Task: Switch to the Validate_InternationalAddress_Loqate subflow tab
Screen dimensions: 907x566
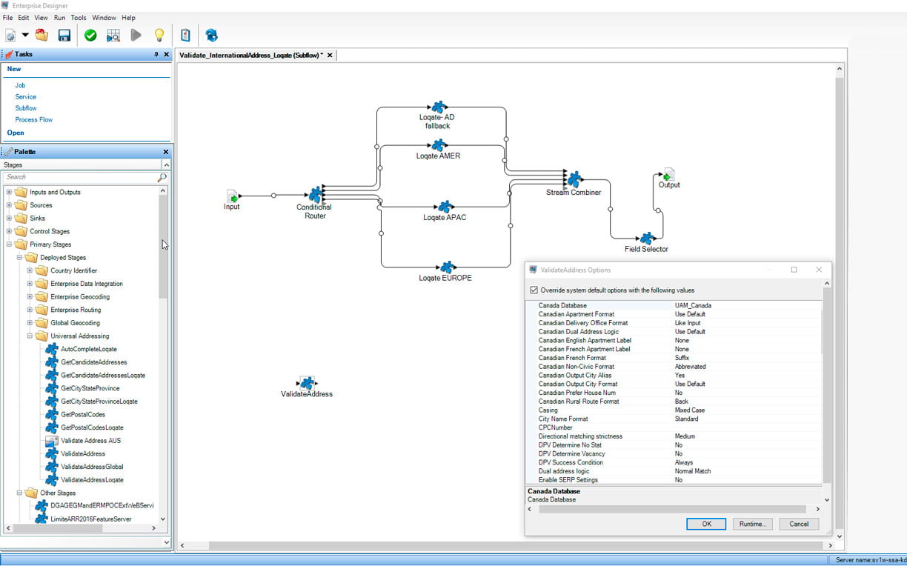Action: point(250,55)
